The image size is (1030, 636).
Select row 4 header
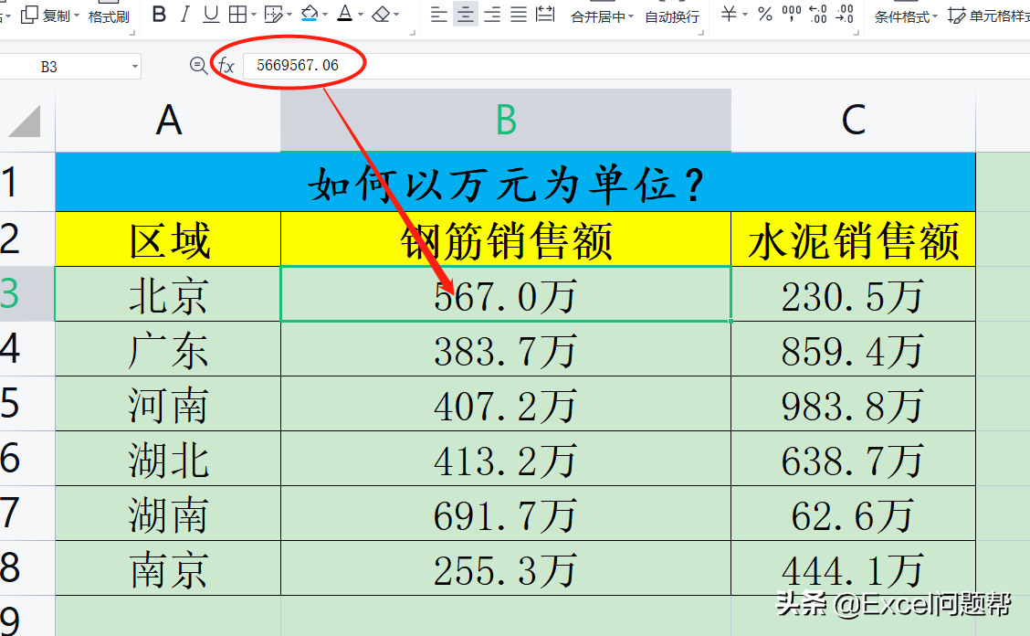click(x=26, y=348)
